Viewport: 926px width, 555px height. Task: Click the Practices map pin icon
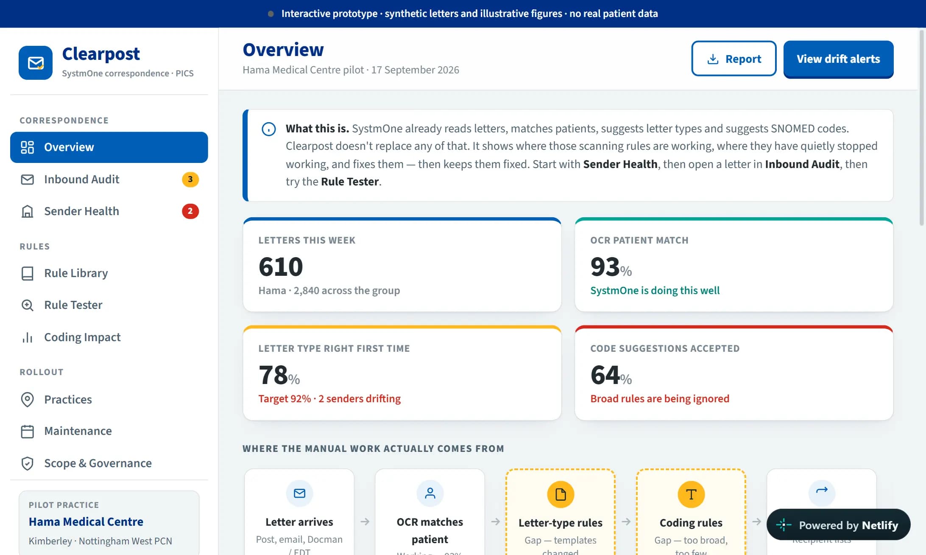coord(28,400)
